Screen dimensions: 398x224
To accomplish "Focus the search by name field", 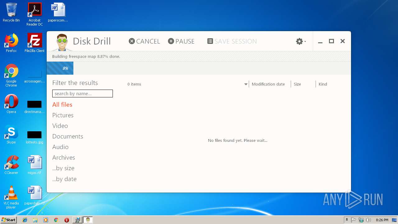I will coord(82,93).
